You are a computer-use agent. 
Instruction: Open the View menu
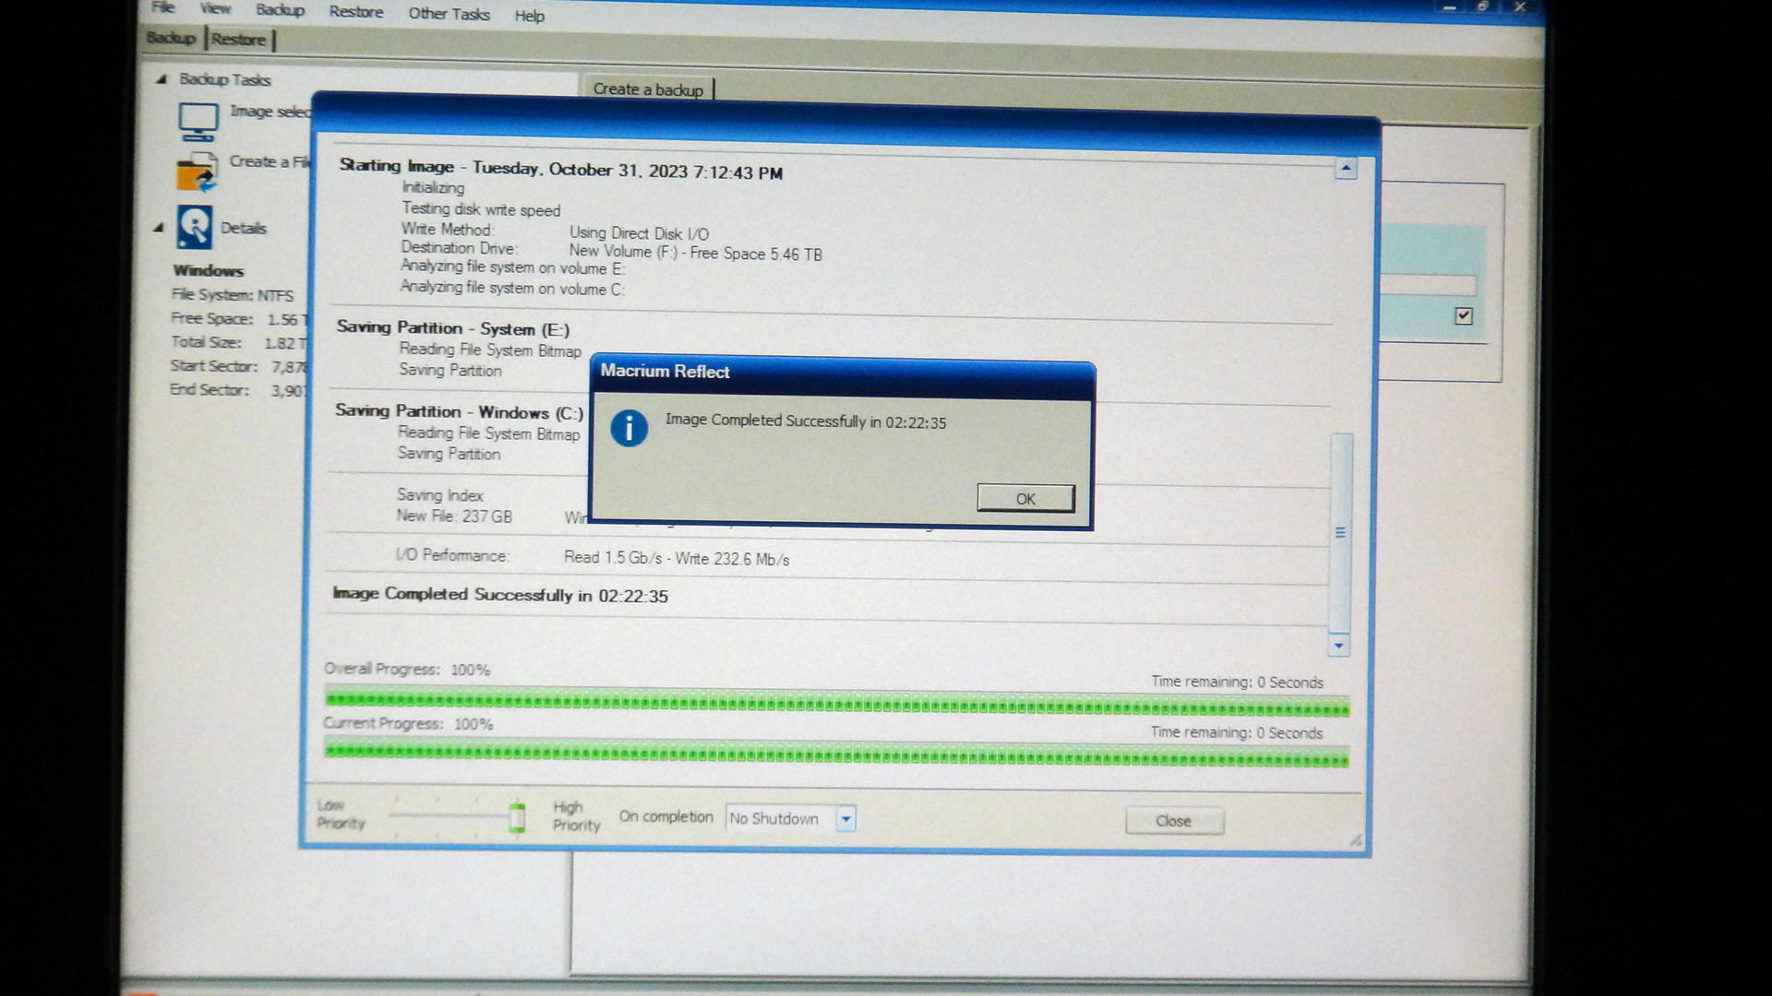coord(215,8)
